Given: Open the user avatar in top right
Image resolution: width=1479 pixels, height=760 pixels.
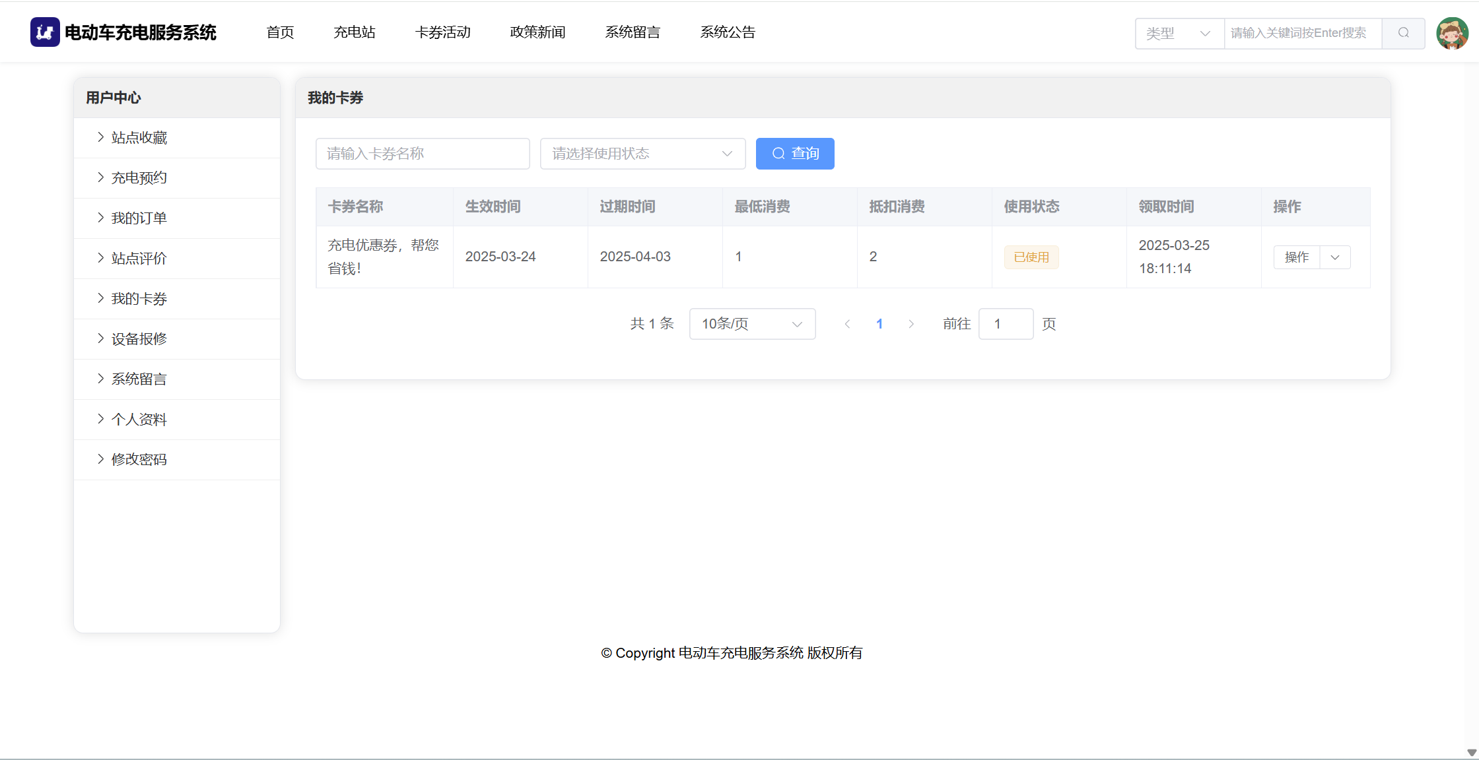Looking at the screenshot, I should 1452,33.
